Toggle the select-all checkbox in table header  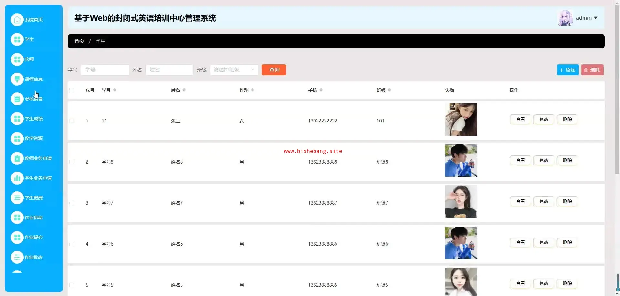[x=72, y=90]
